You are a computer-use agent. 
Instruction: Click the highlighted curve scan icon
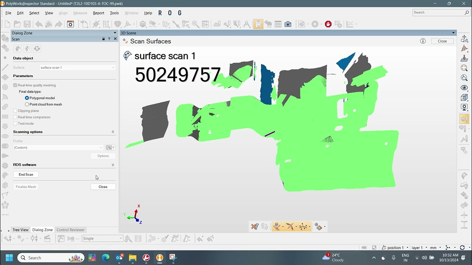coord(290,227)
